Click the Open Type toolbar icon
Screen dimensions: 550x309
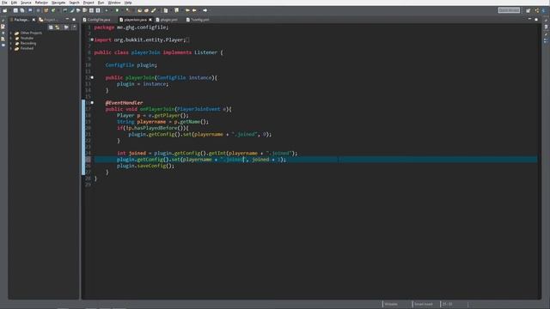coord(139,10)
